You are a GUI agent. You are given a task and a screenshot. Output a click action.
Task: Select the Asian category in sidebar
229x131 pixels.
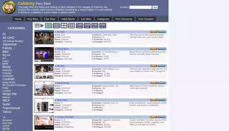click(x=5, y=61)
